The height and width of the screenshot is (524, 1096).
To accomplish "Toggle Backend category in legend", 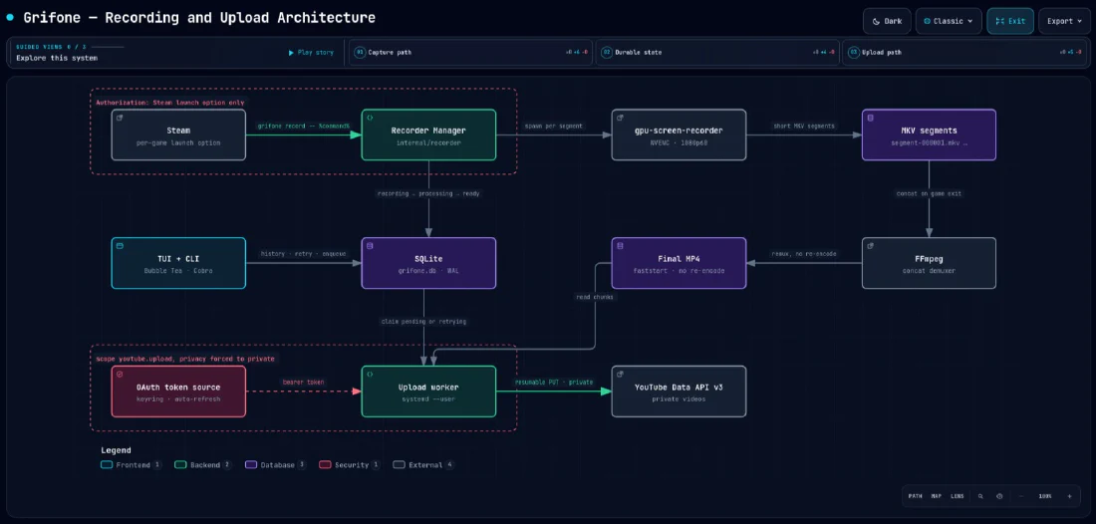I will (x=203, y=464).
